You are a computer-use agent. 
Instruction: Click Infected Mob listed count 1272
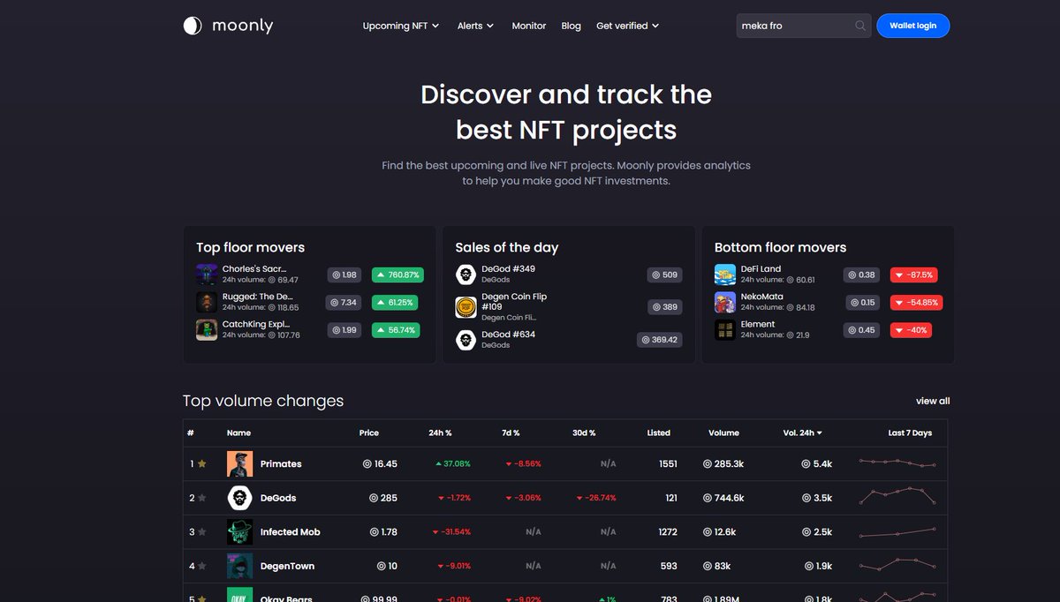click(x=668, y=532)
